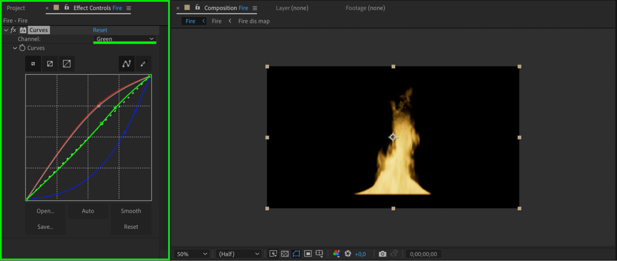This screenshot has height=261, width=617.
Task: Click the blue Reset link for Curves
Action: 100,30
